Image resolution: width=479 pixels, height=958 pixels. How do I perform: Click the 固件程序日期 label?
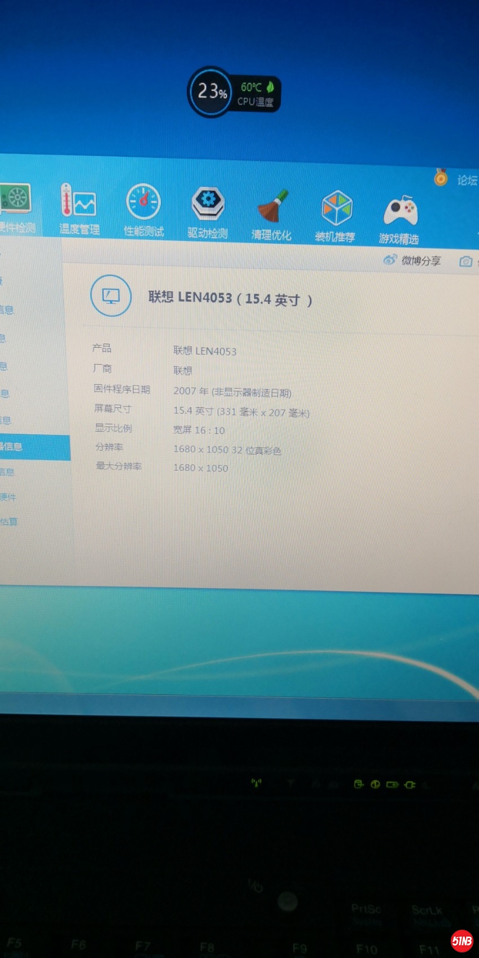pos(122,389)
